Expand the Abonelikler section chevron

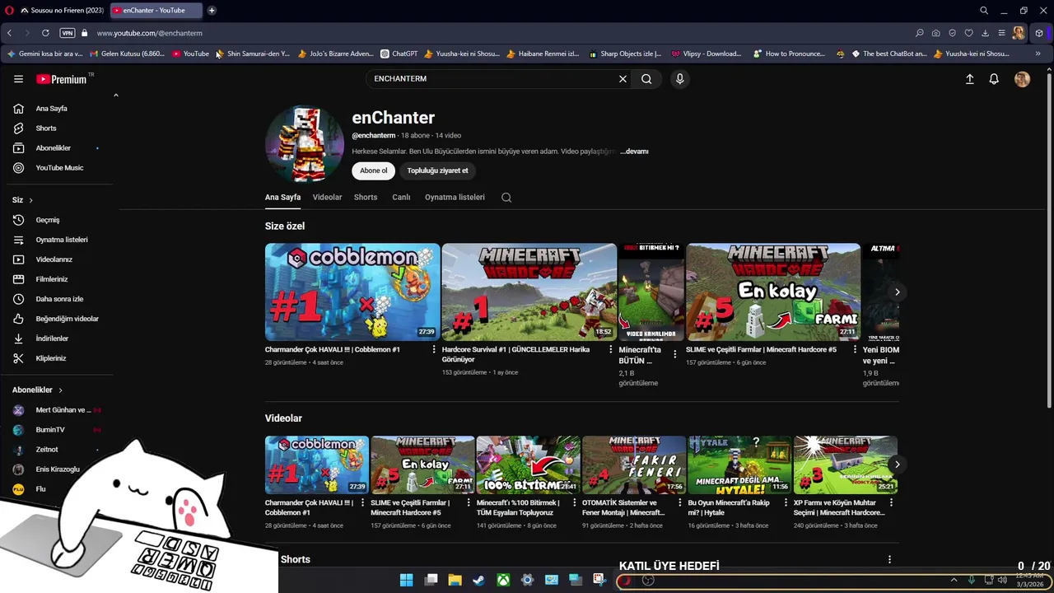point(60,390)
